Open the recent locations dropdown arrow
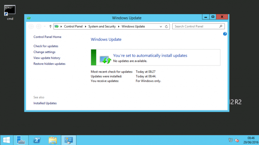The image size is (259, 145). [45, 26]
